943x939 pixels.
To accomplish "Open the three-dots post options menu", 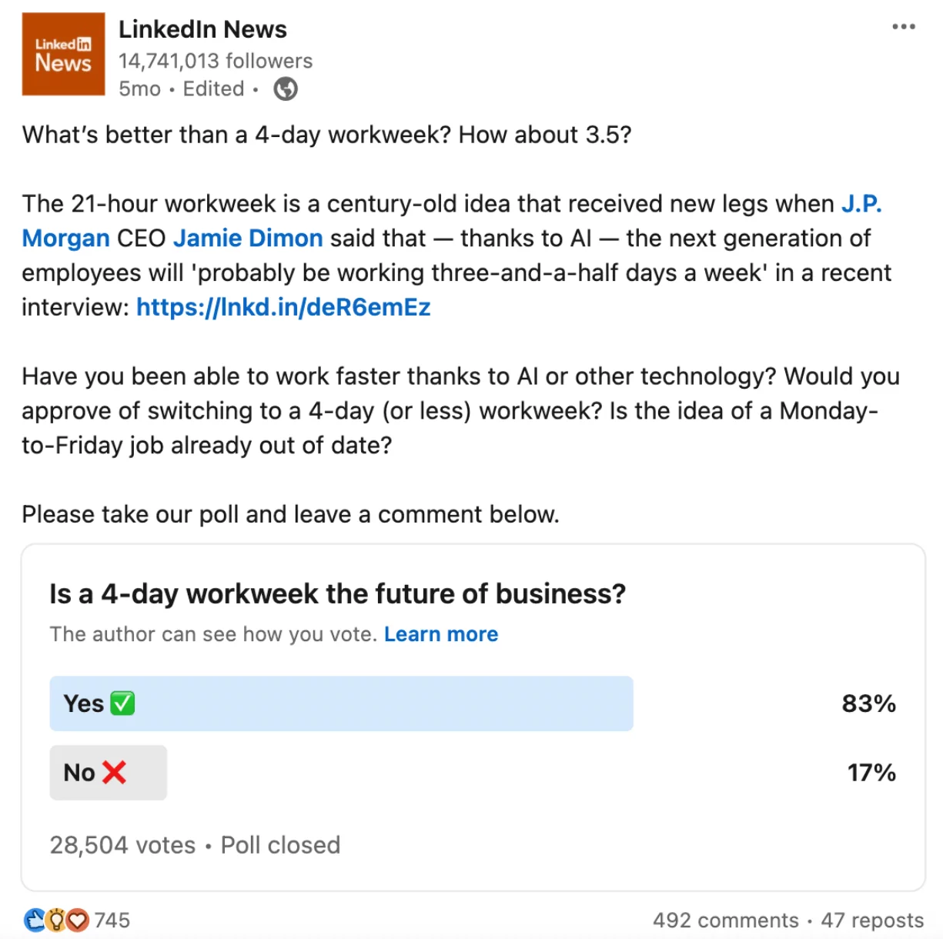I will click(x=903, y=27).
